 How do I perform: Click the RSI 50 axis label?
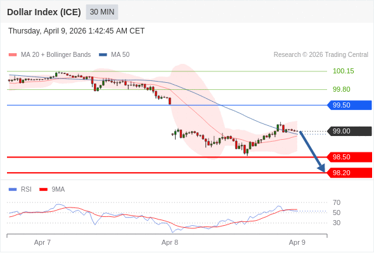click(337, 213)
